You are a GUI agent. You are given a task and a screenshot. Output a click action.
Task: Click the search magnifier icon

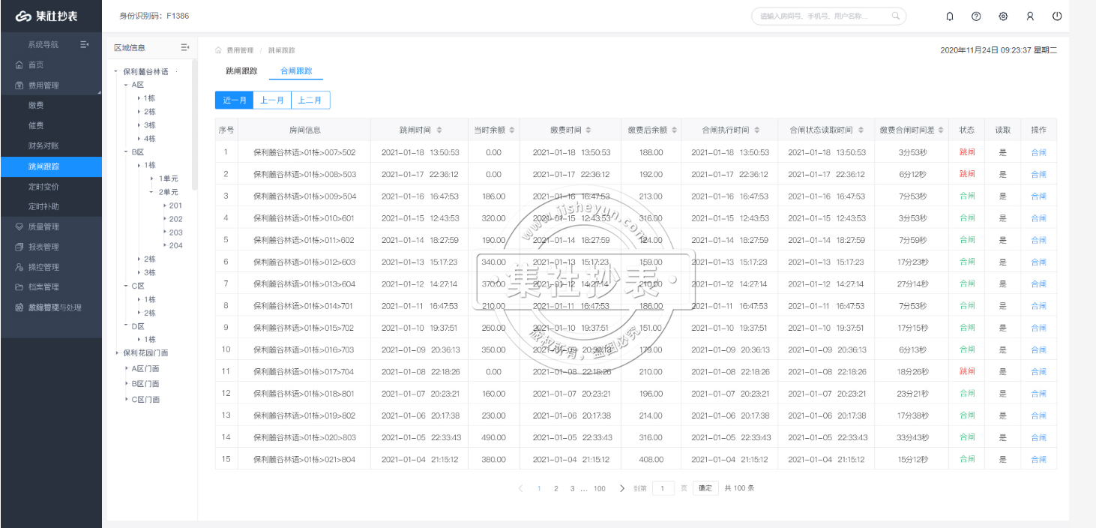(895, 16)
